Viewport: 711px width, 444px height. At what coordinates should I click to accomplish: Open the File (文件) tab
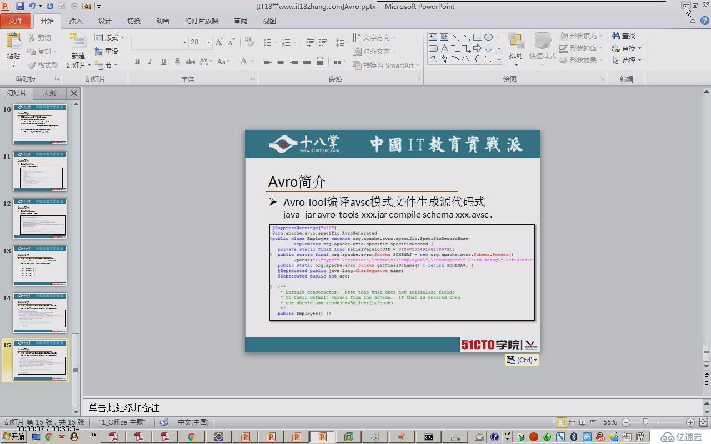click(16, 21)
